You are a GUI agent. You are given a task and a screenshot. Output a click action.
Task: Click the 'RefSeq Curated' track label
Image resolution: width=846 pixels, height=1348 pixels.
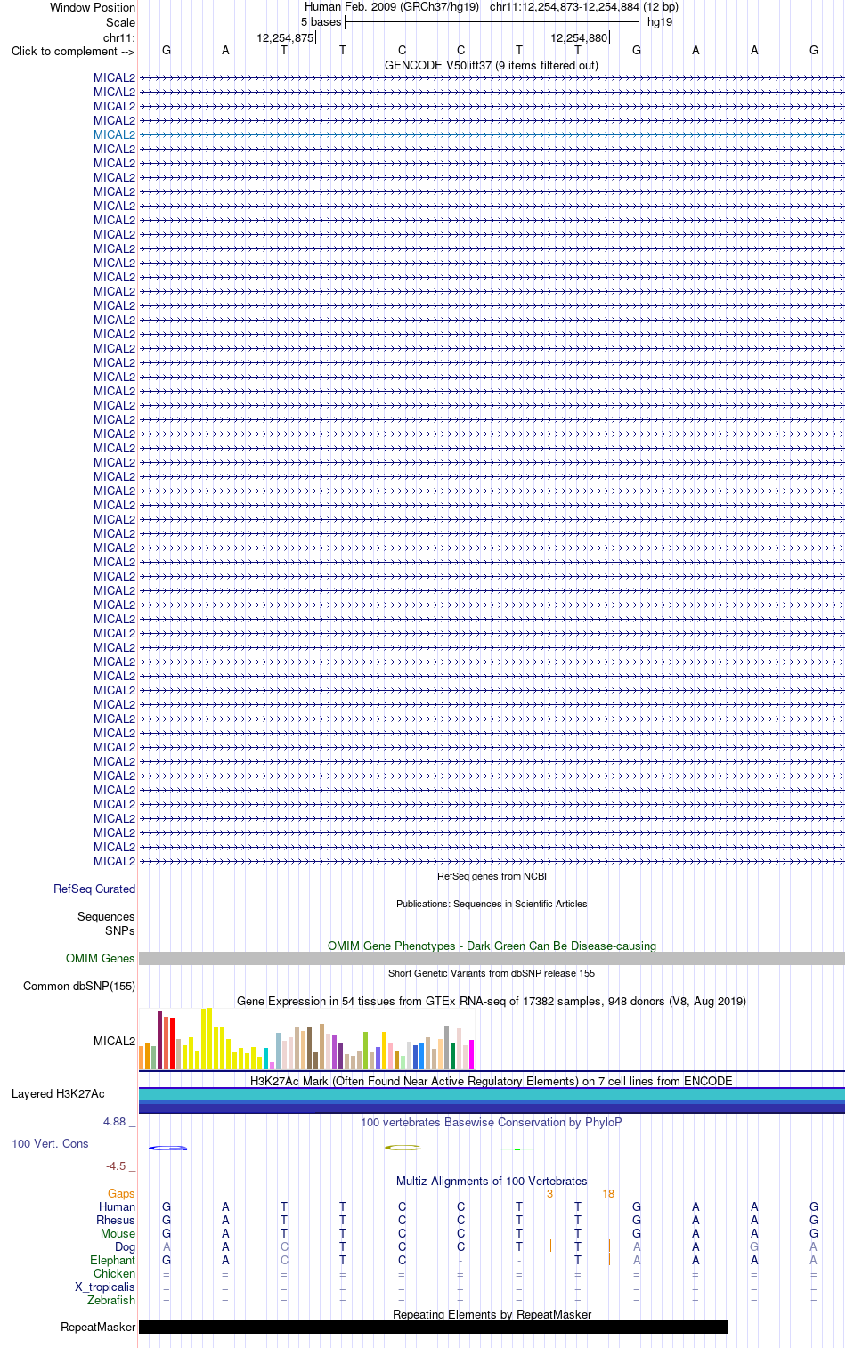click(94, 889)
